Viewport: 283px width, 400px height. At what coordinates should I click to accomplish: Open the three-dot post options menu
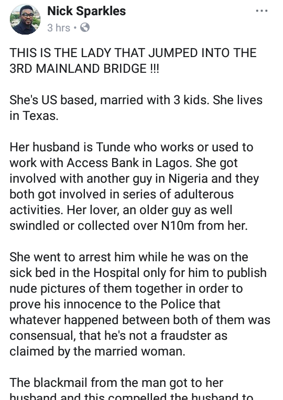click(x=262, y=11)
